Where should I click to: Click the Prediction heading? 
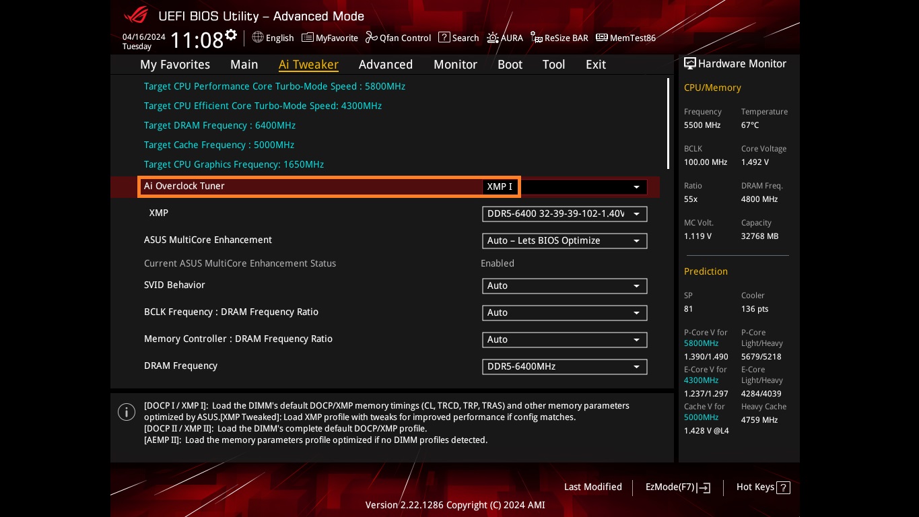pos(706,271)
